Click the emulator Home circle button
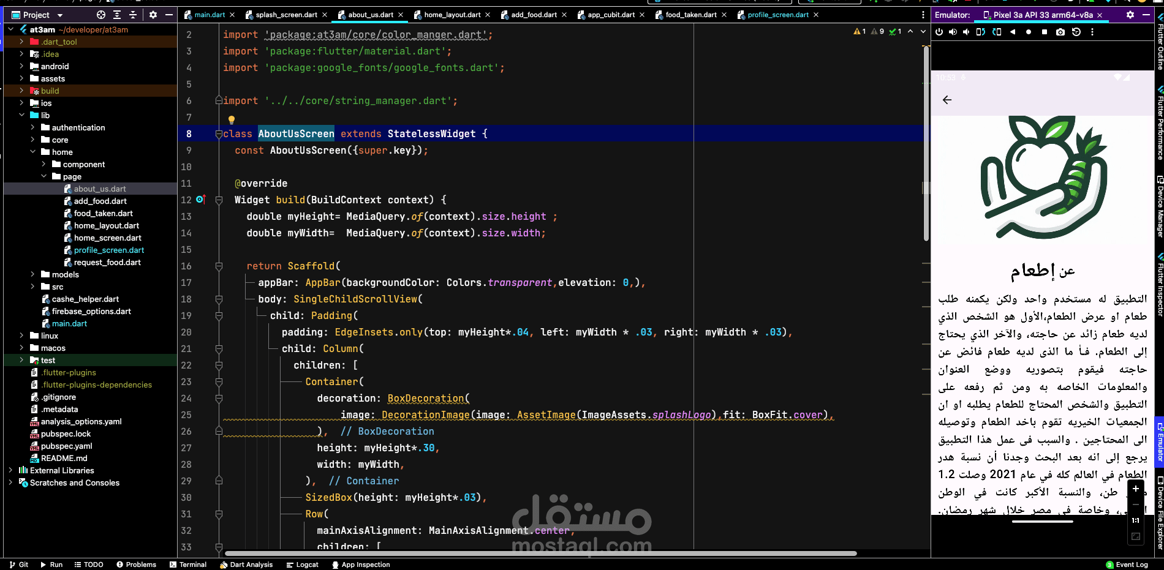Viewport: 1164px width, 570px height. coord(1029,32)
